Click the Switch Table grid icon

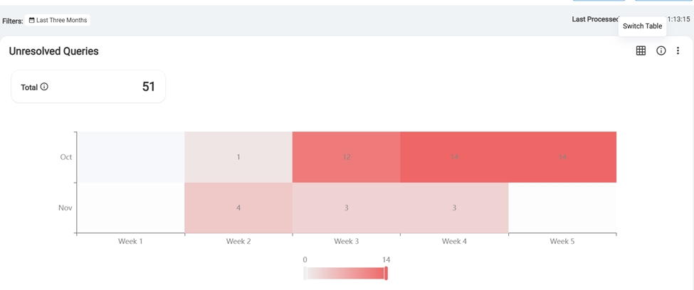641,50
